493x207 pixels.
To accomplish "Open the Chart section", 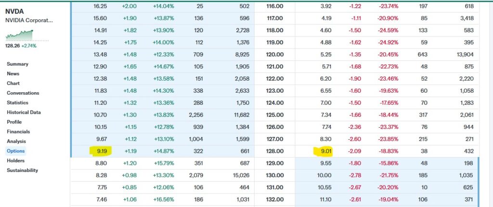I will (x=13, y=83).
